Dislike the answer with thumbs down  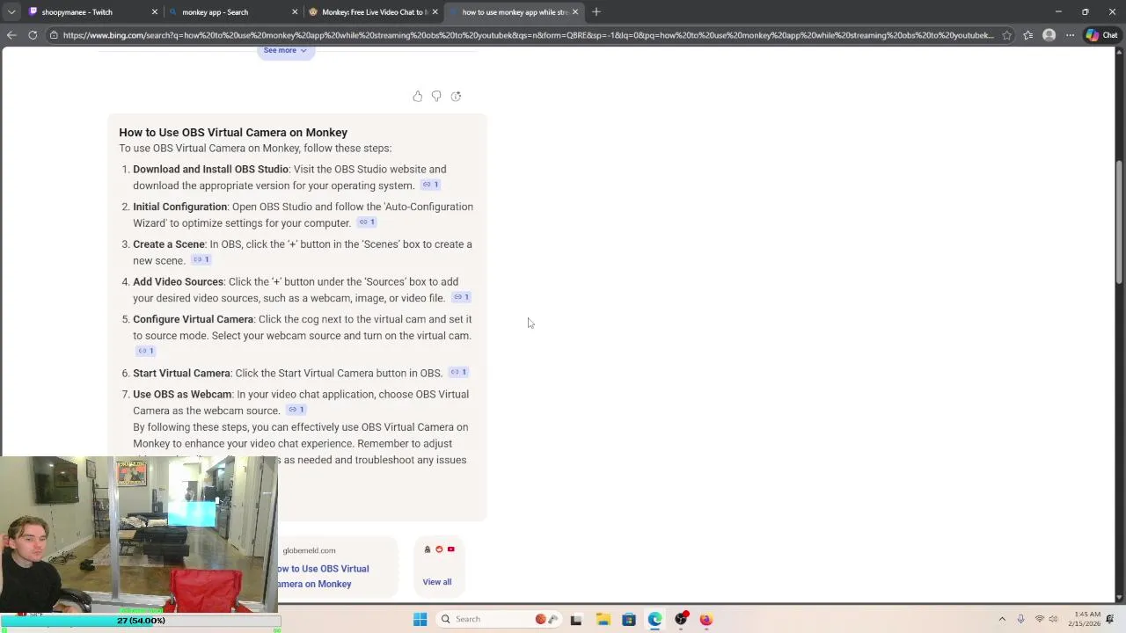click(x=436, y=96)
